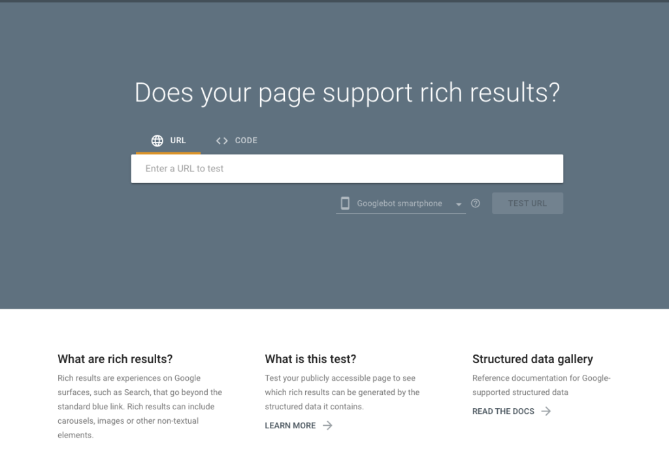The height and width of the screenshot is (467, 669).
Task: Open the Googlebot smartphone user agent selector
Action: (400, 203)
